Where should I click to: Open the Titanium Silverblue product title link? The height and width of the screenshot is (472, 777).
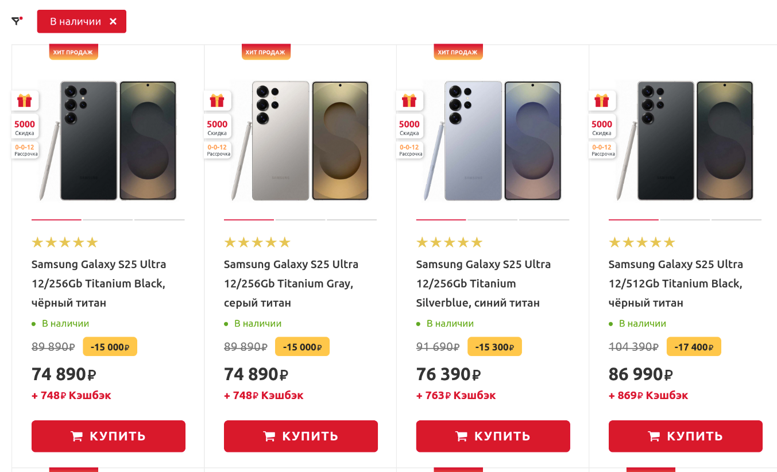click(x=483, y=283)
